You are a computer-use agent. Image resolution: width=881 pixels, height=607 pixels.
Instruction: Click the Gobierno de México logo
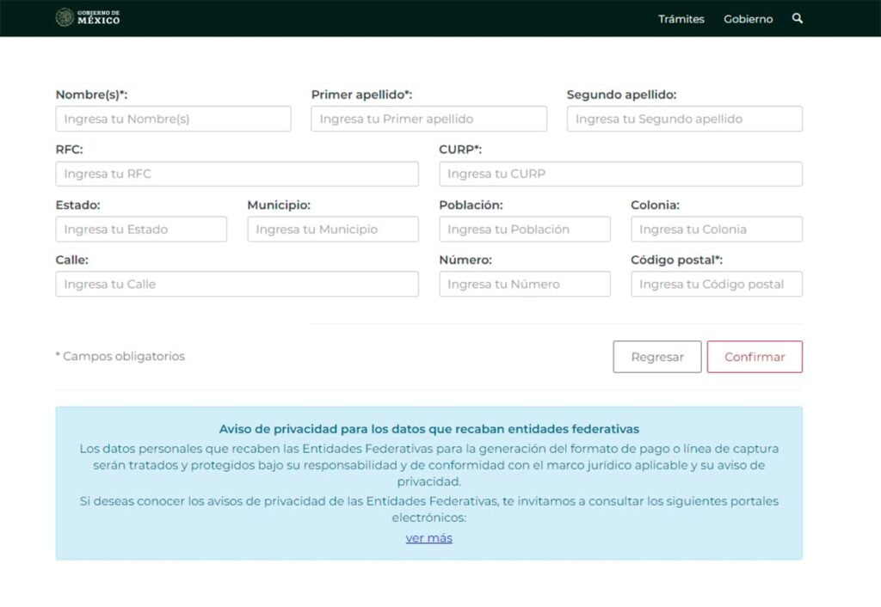tap(88, 17)
